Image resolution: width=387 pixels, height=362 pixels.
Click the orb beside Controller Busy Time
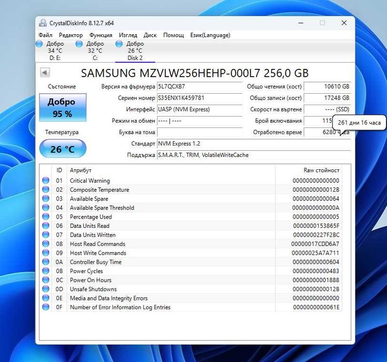46,262
